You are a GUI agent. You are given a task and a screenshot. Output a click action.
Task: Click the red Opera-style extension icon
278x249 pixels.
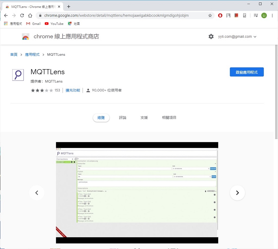pos(220,15)
